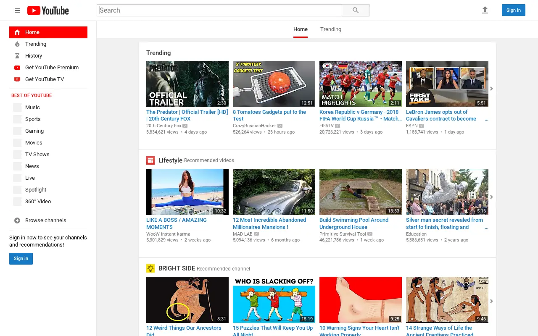Click the Trending flame icon in the sidebar
This screenshot has width=538, height=336.
(17, 44)
